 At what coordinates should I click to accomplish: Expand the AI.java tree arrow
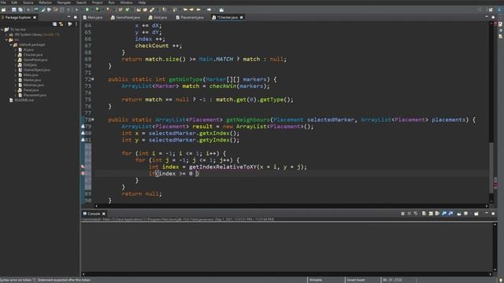16,50
